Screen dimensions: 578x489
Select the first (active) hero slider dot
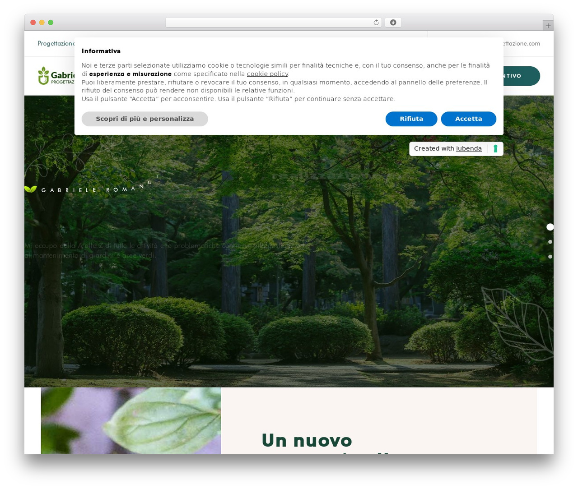(550, 227)
